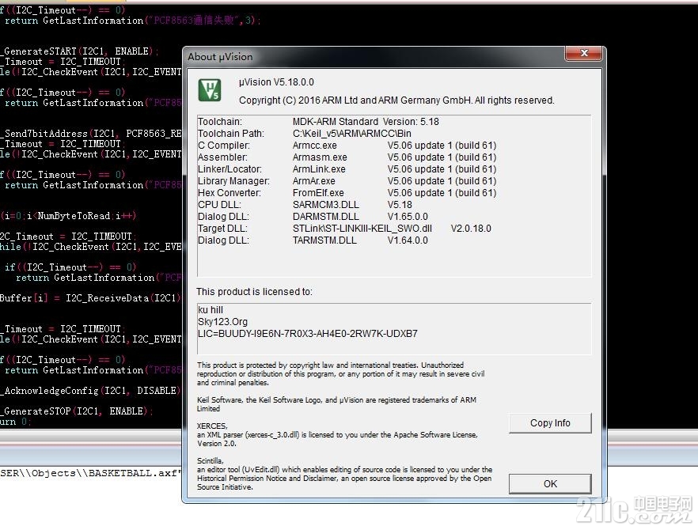Click the 'Sky123.Org' license line
The image size is (698, 530).
coord(222,322)
